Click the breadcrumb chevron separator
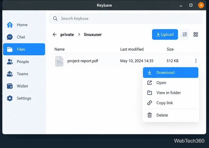This screenshot has height=148, width=209. (79, 35)
